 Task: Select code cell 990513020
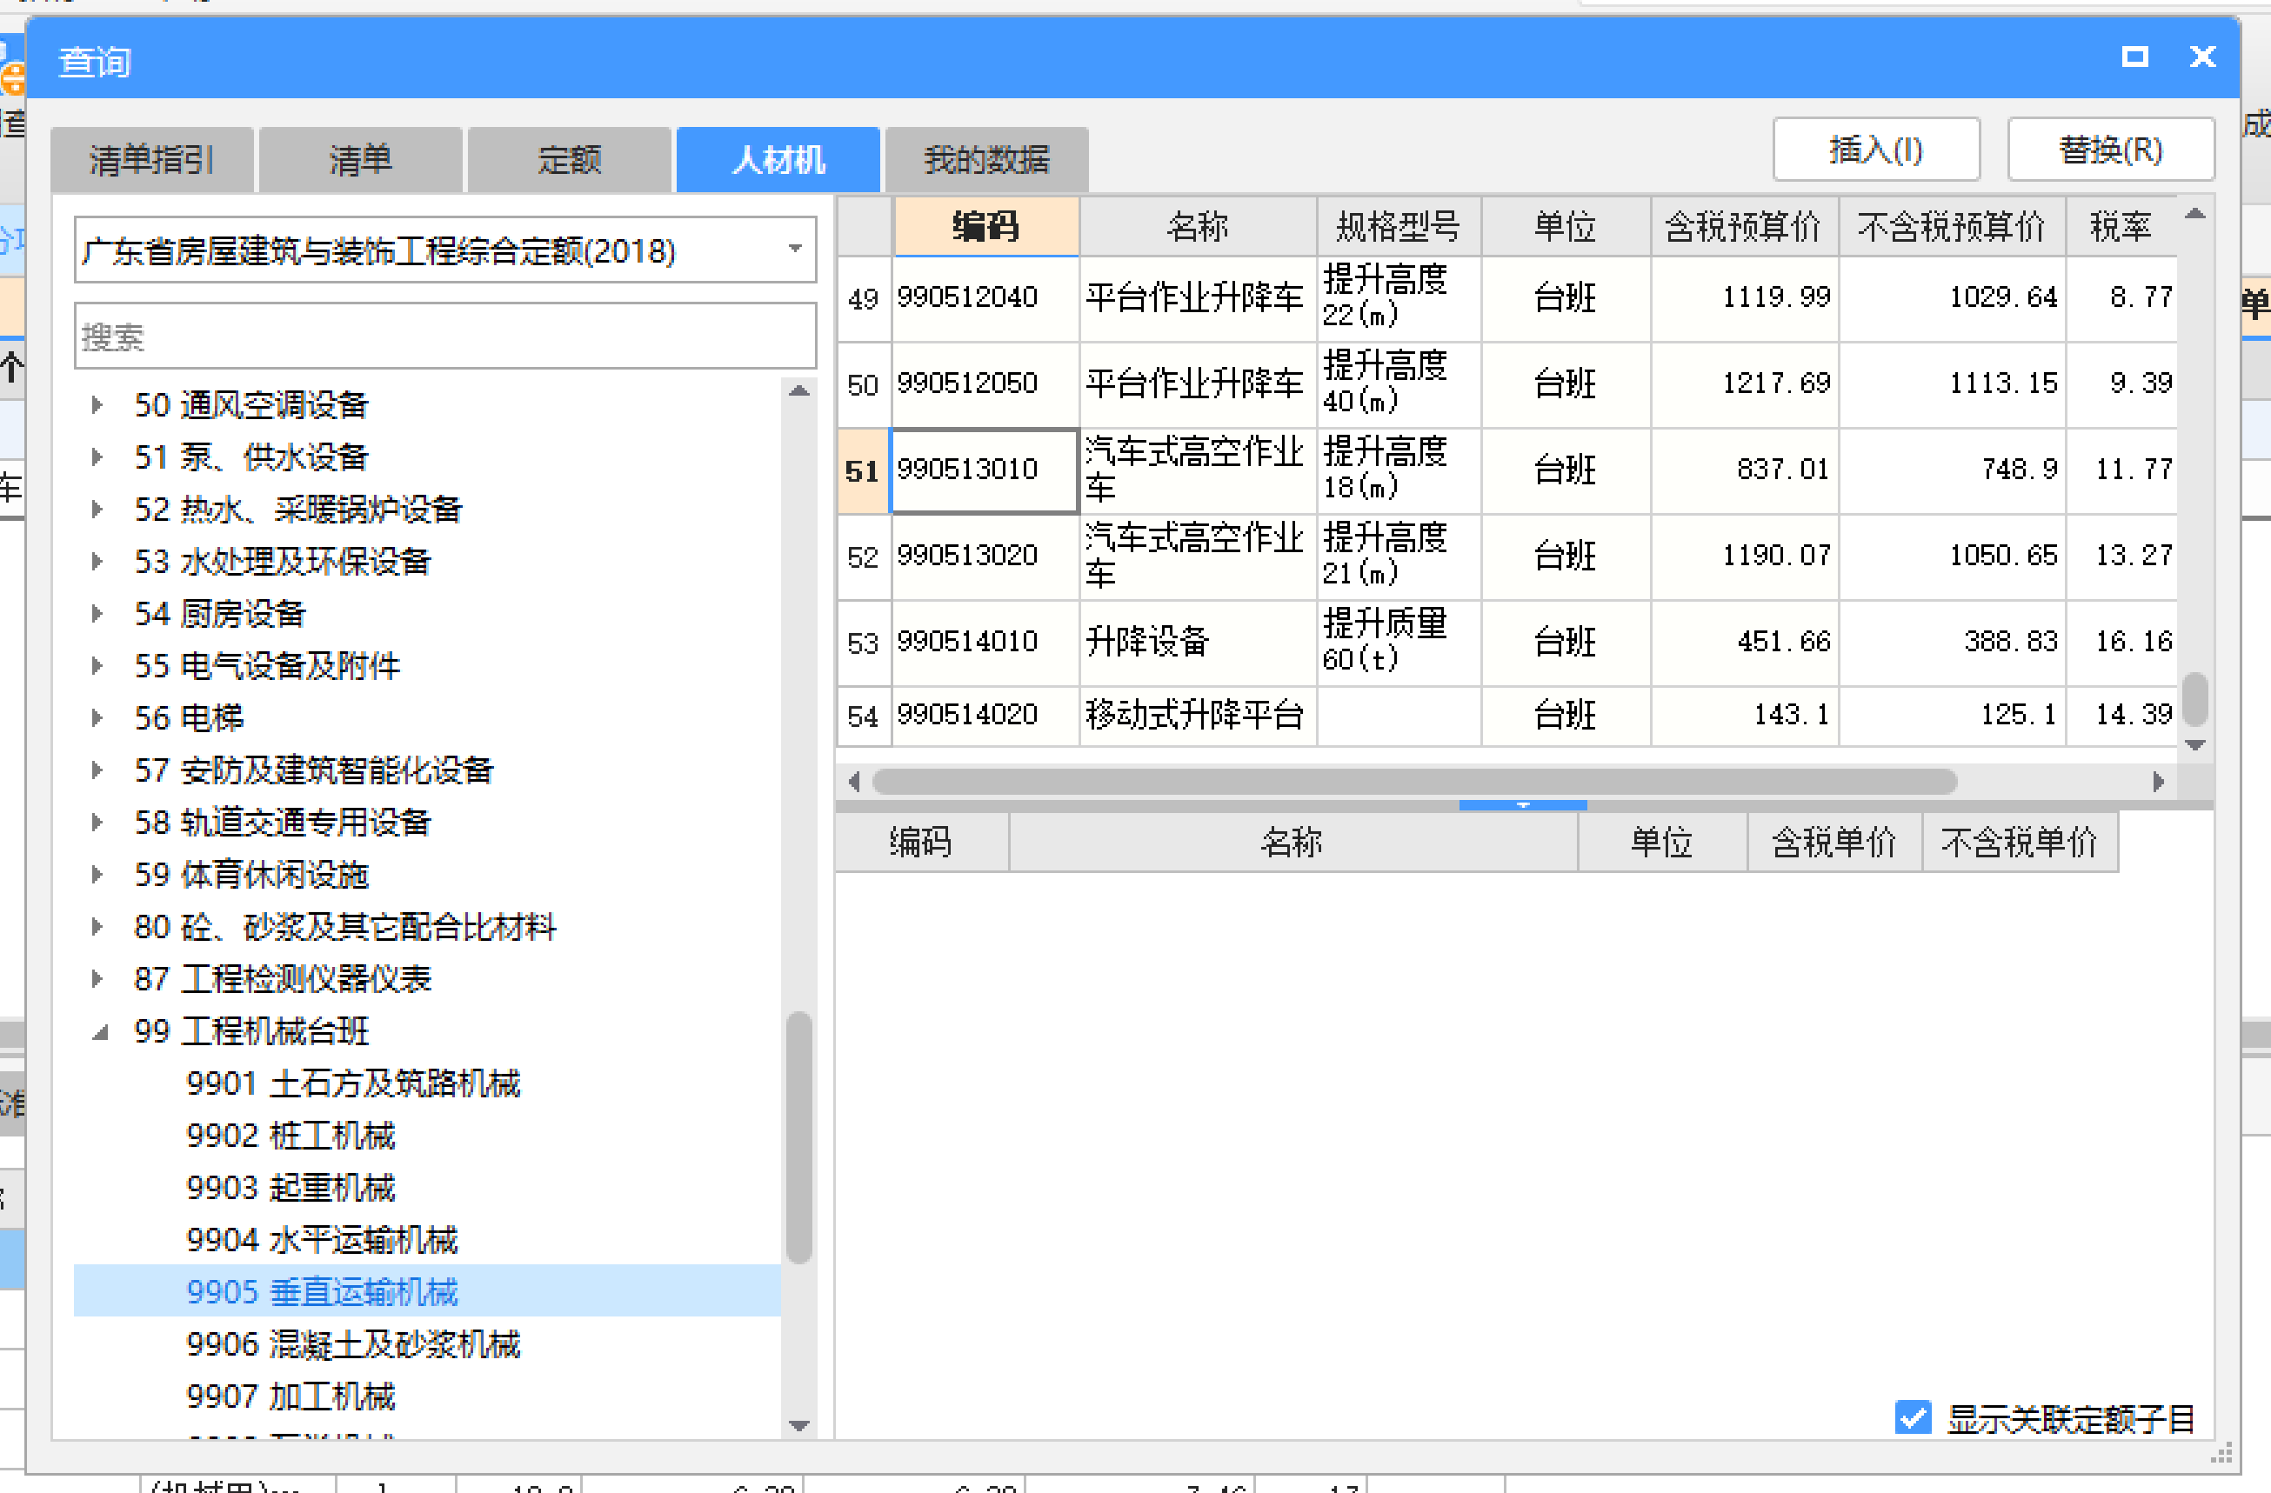pos(985,557)
